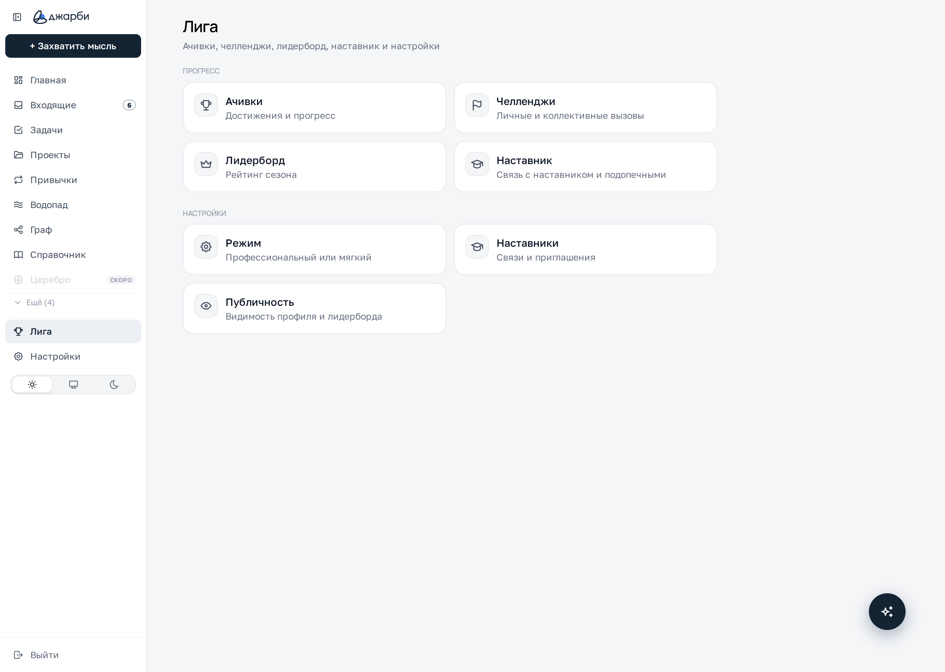945x672 pixels.
Task: Select system theme monitor toggle
Action: click(x=73, y=385)
